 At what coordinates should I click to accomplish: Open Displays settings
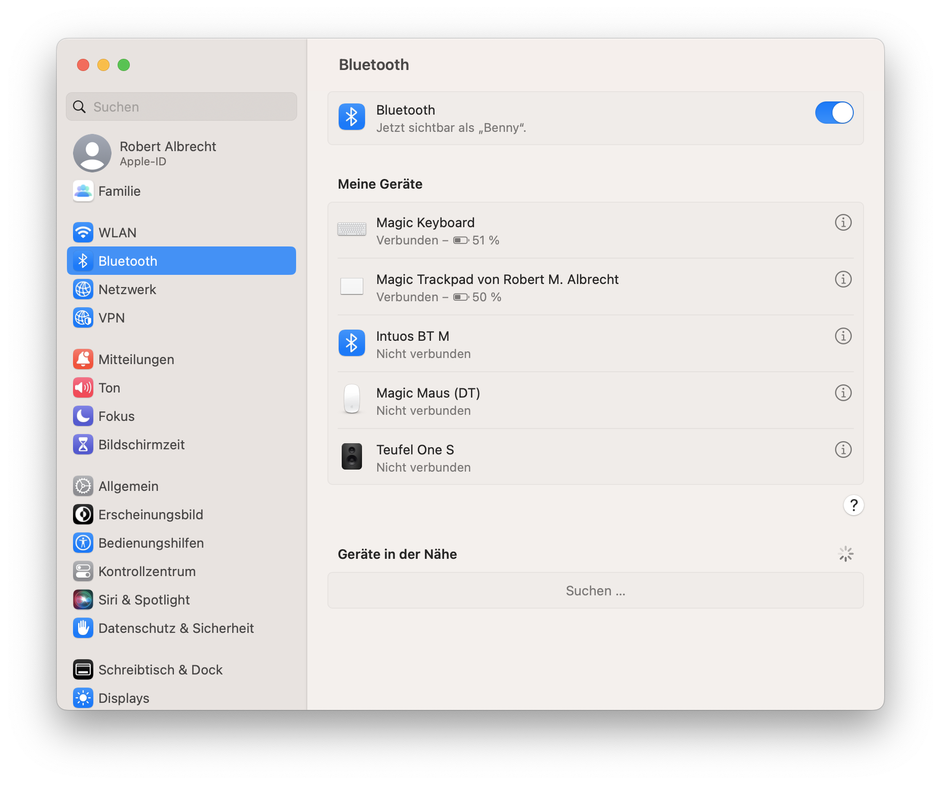pos(124,698)
